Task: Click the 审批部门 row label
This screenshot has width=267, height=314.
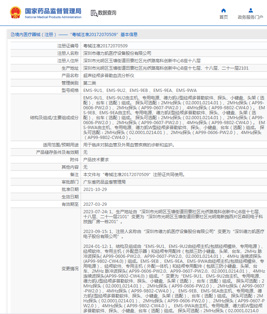Action: [x=70, y=182]
